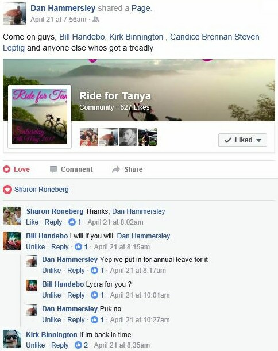Screen dimensions: 278x351
Task: Open the Ride for Tanya page title
Action: pos(115,96)
